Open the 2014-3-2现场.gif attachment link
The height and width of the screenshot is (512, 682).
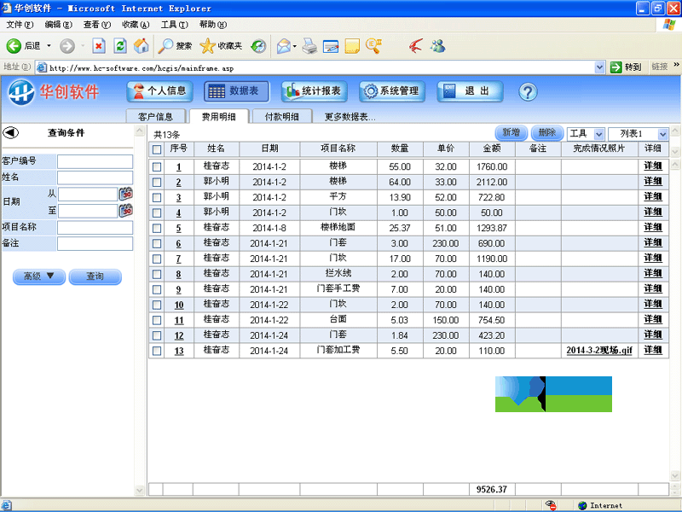[x=599, y=351]
